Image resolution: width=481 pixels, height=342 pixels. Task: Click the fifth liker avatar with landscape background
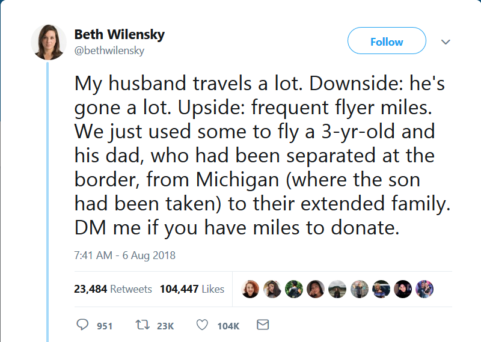(338, 289)
